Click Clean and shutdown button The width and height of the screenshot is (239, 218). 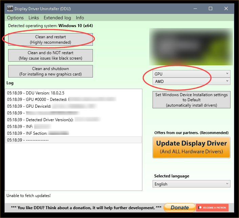pyautogui.click(x=51, y=71)
